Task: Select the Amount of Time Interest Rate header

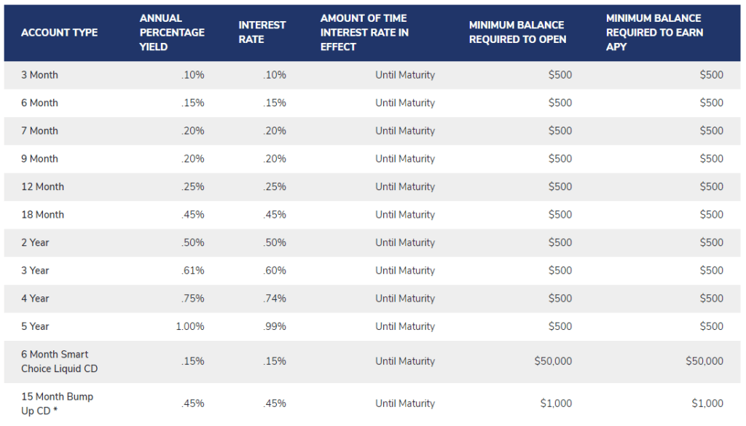Action: [x=364, y=33]
